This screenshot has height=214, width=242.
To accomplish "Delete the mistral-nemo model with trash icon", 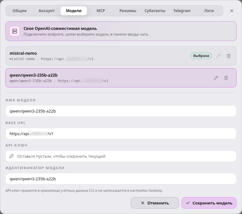I will [229, 56].
